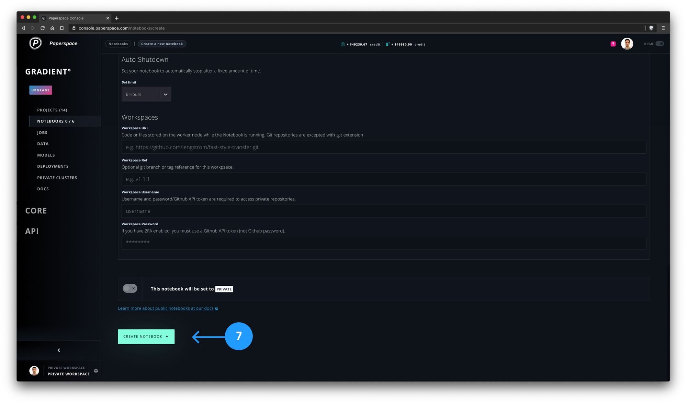Collapse sidebar with left chevron icon
Image resolution: width=687 pixels, height=404 pixels.
click(x=59, y=350)
